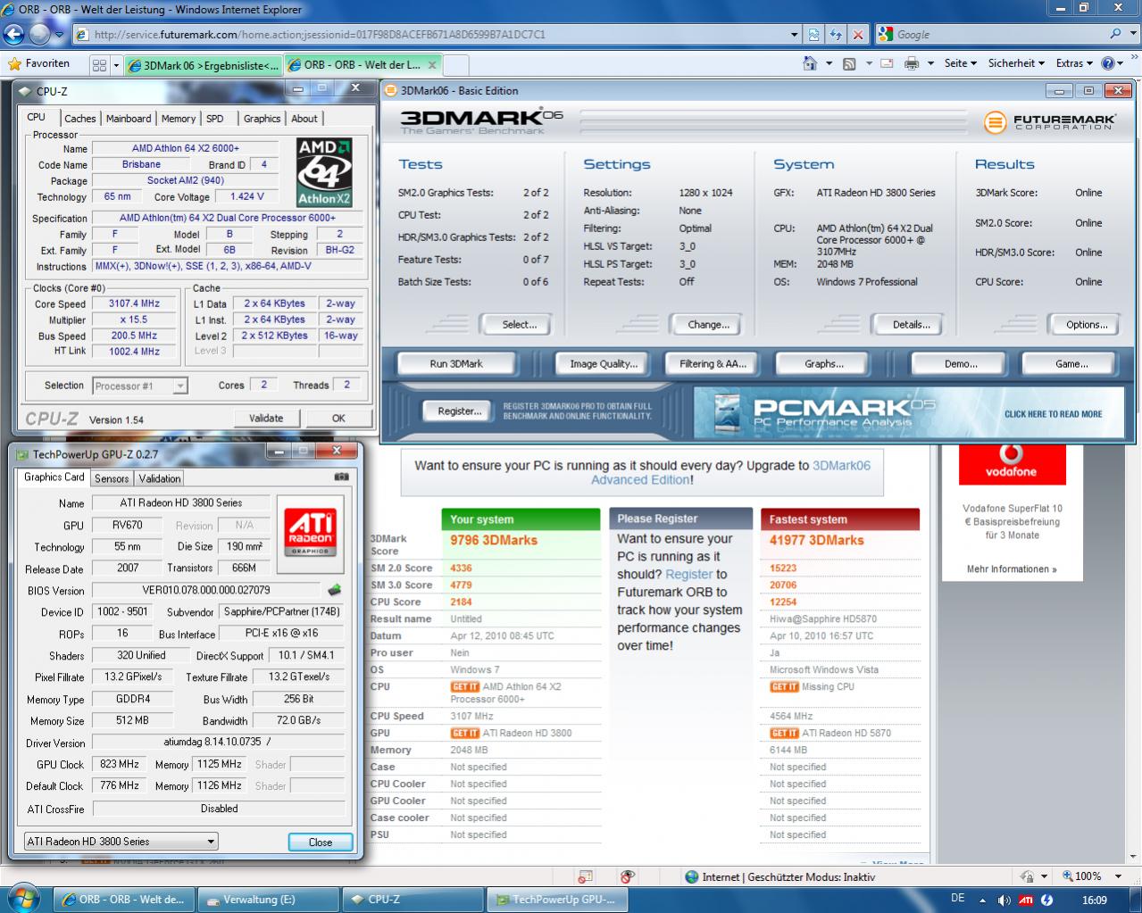Click the Validate button in CPU-Z
Screen dimensions: 1142x913
tap(266, 418)
